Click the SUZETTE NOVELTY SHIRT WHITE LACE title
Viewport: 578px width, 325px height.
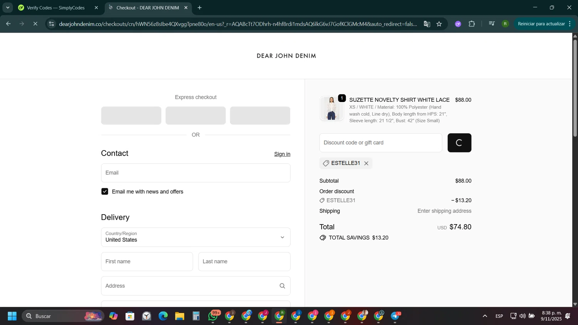399,100
